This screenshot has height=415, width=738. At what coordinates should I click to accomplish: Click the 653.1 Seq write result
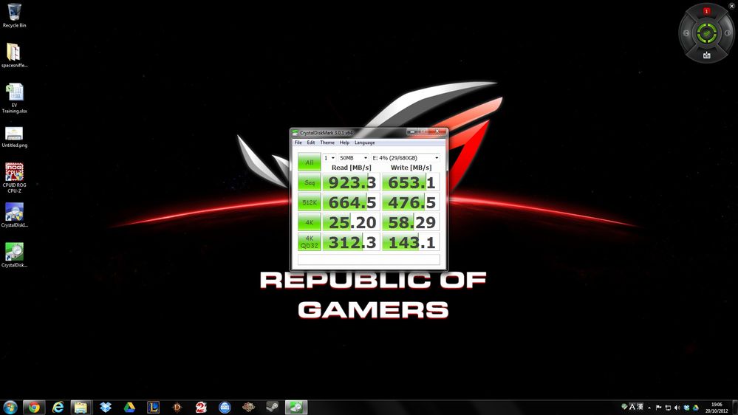click(411, 182)
